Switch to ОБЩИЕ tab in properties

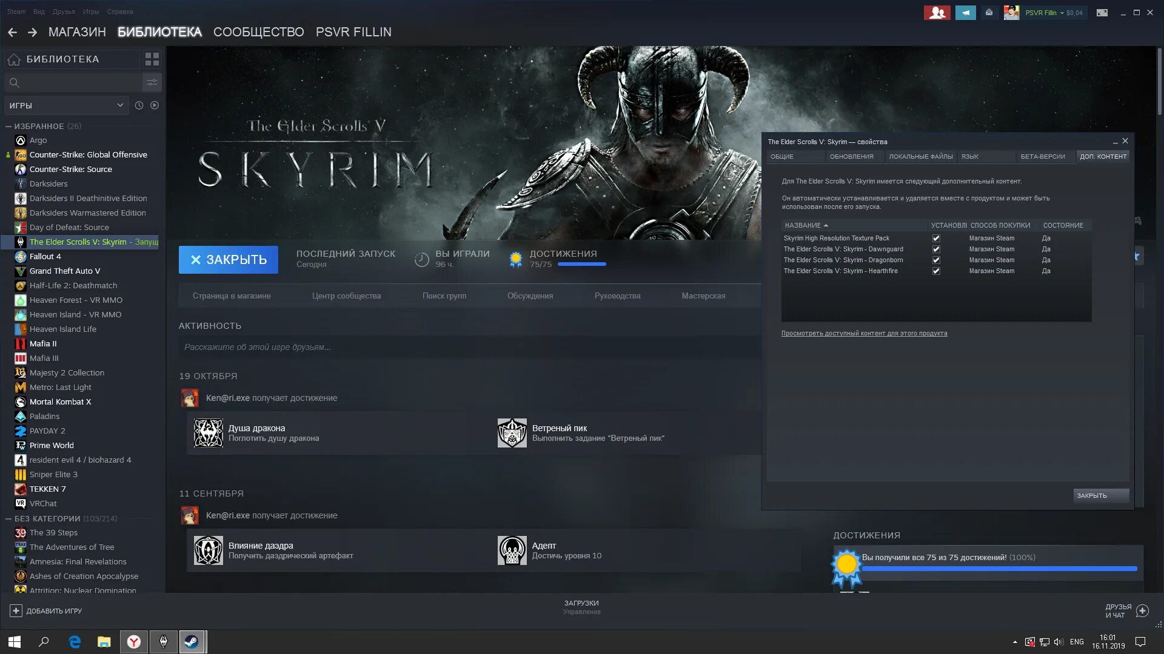795,157
